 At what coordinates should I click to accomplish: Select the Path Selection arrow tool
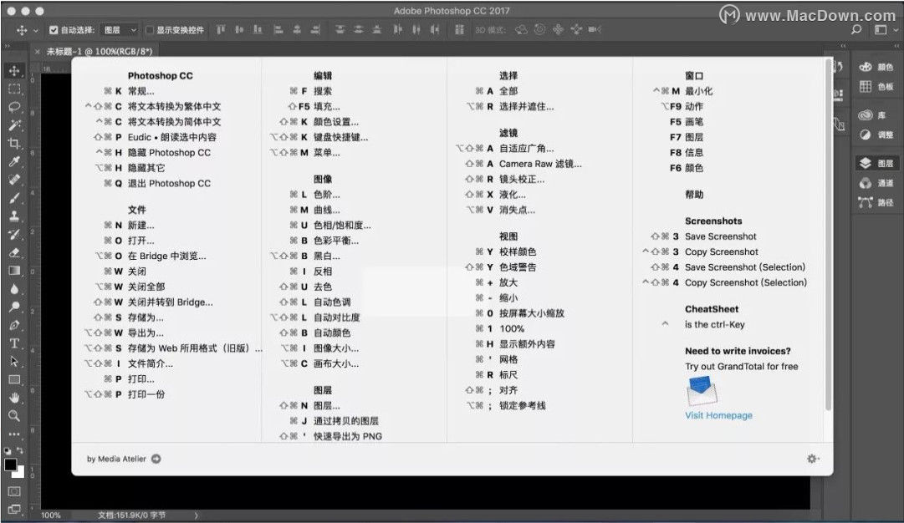pos(14,362)
